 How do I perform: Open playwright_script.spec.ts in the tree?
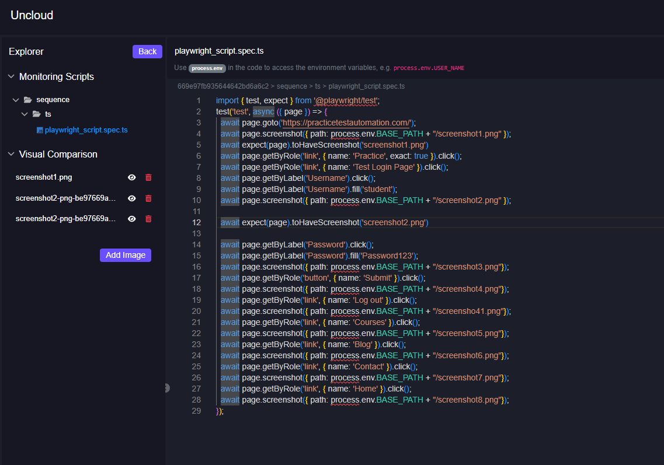pos(86,130)
